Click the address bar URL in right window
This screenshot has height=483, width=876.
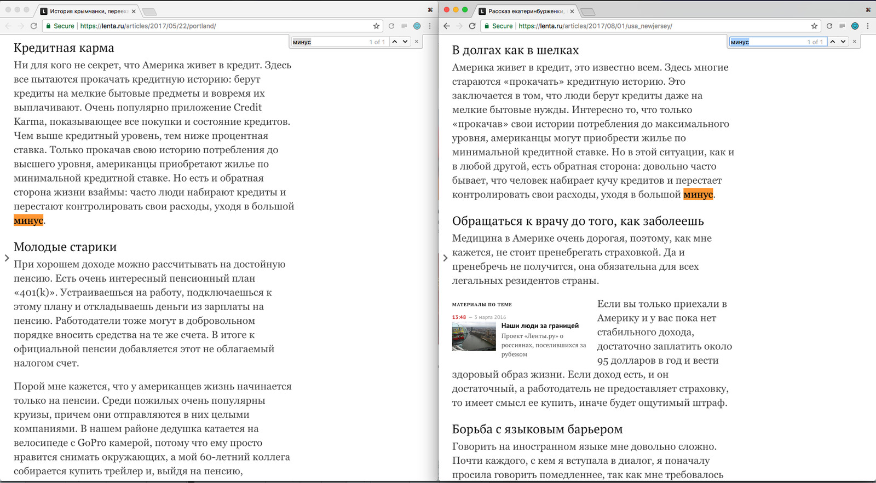click(x=595, y=26)
